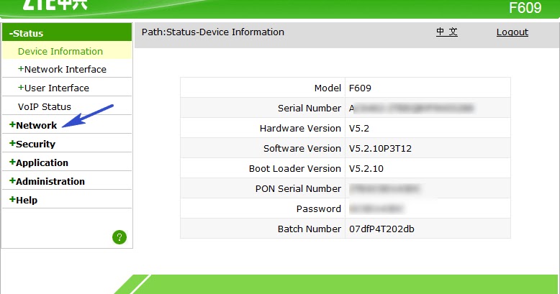The image size is (560, 294).
Task: Switch language to Chinese (中文)
Action: pyautogui.click(x=447, y=32)
